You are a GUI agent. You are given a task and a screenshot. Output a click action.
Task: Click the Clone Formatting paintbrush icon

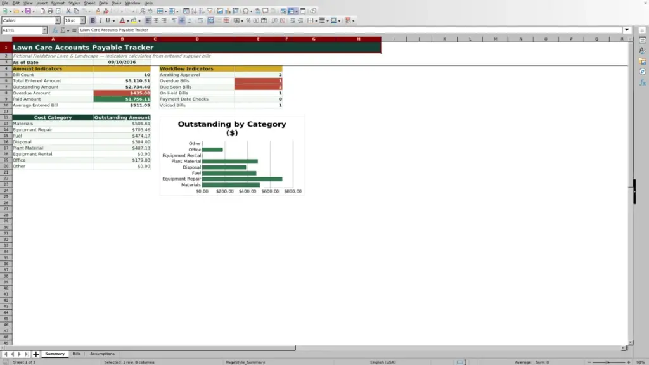[x=98, y=11]
